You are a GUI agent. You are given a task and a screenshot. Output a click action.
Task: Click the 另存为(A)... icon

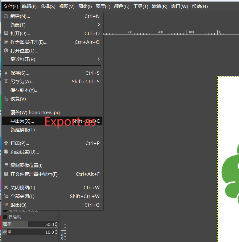6,81
